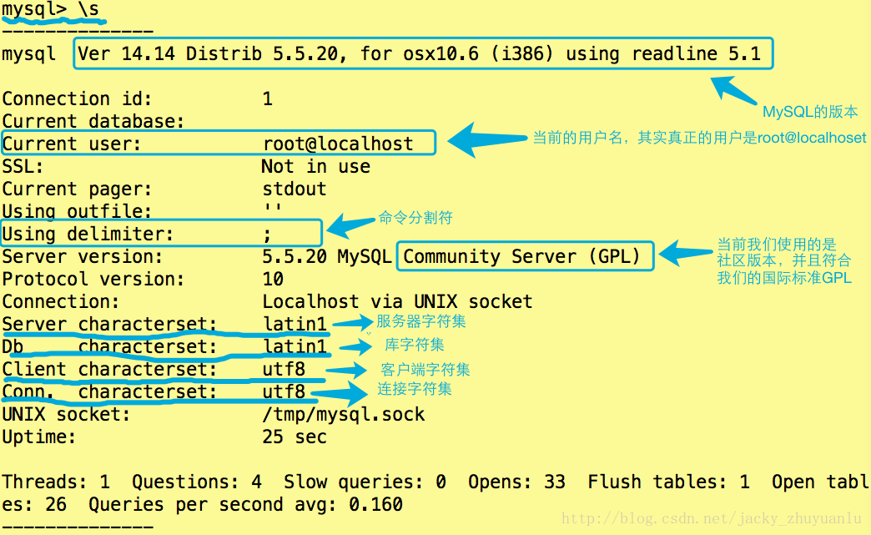This screenshot has height=535, width=871.
Task: Click the Using delimiter semicolon value
Action: click(267, 235)
